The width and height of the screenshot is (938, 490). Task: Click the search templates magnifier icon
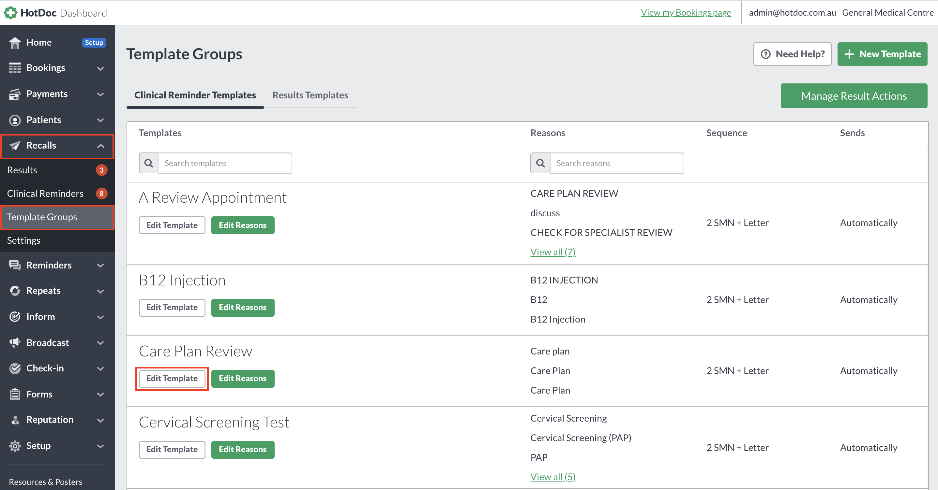click(x=149, y=163)
